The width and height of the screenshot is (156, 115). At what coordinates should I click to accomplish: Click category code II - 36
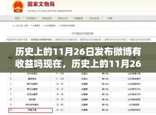tap(60, 84)
